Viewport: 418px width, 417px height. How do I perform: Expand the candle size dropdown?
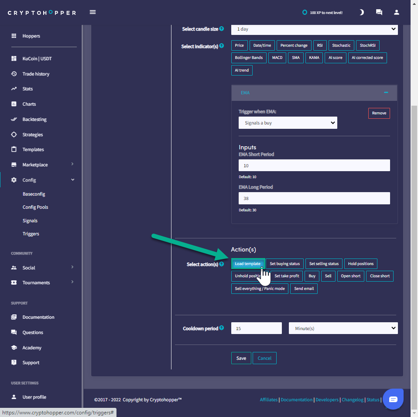[314, 29]
